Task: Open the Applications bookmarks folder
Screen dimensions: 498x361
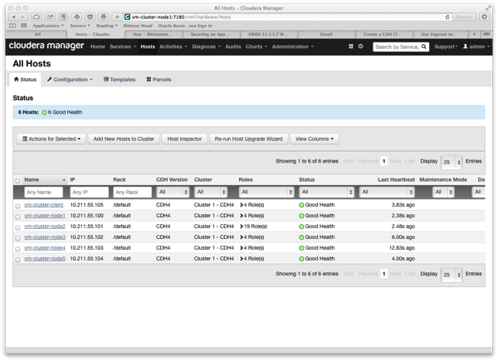Action: coord(48,26)
